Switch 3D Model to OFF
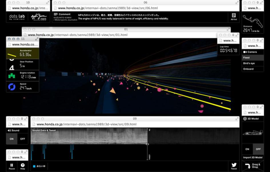 258,149
